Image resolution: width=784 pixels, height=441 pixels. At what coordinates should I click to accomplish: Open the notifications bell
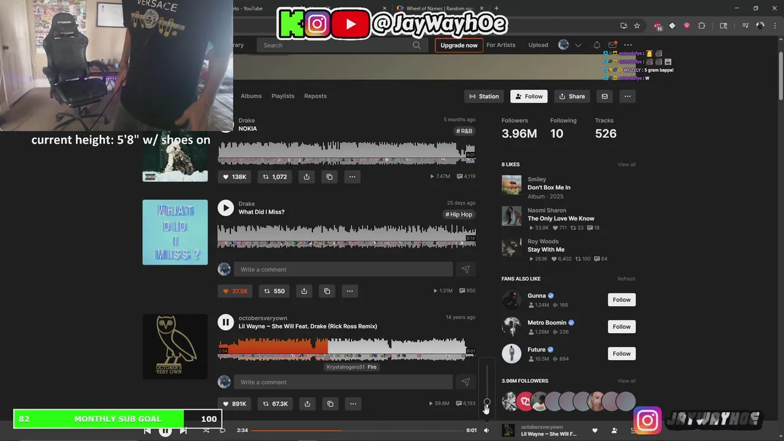597,45
